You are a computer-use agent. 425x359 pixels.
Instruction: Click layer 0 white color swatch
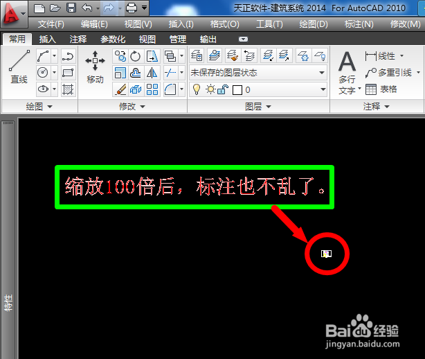point(237,90)
